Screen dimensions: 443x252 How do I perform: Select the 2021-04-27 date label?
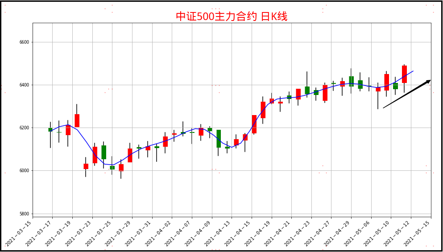tap(318, 233)
